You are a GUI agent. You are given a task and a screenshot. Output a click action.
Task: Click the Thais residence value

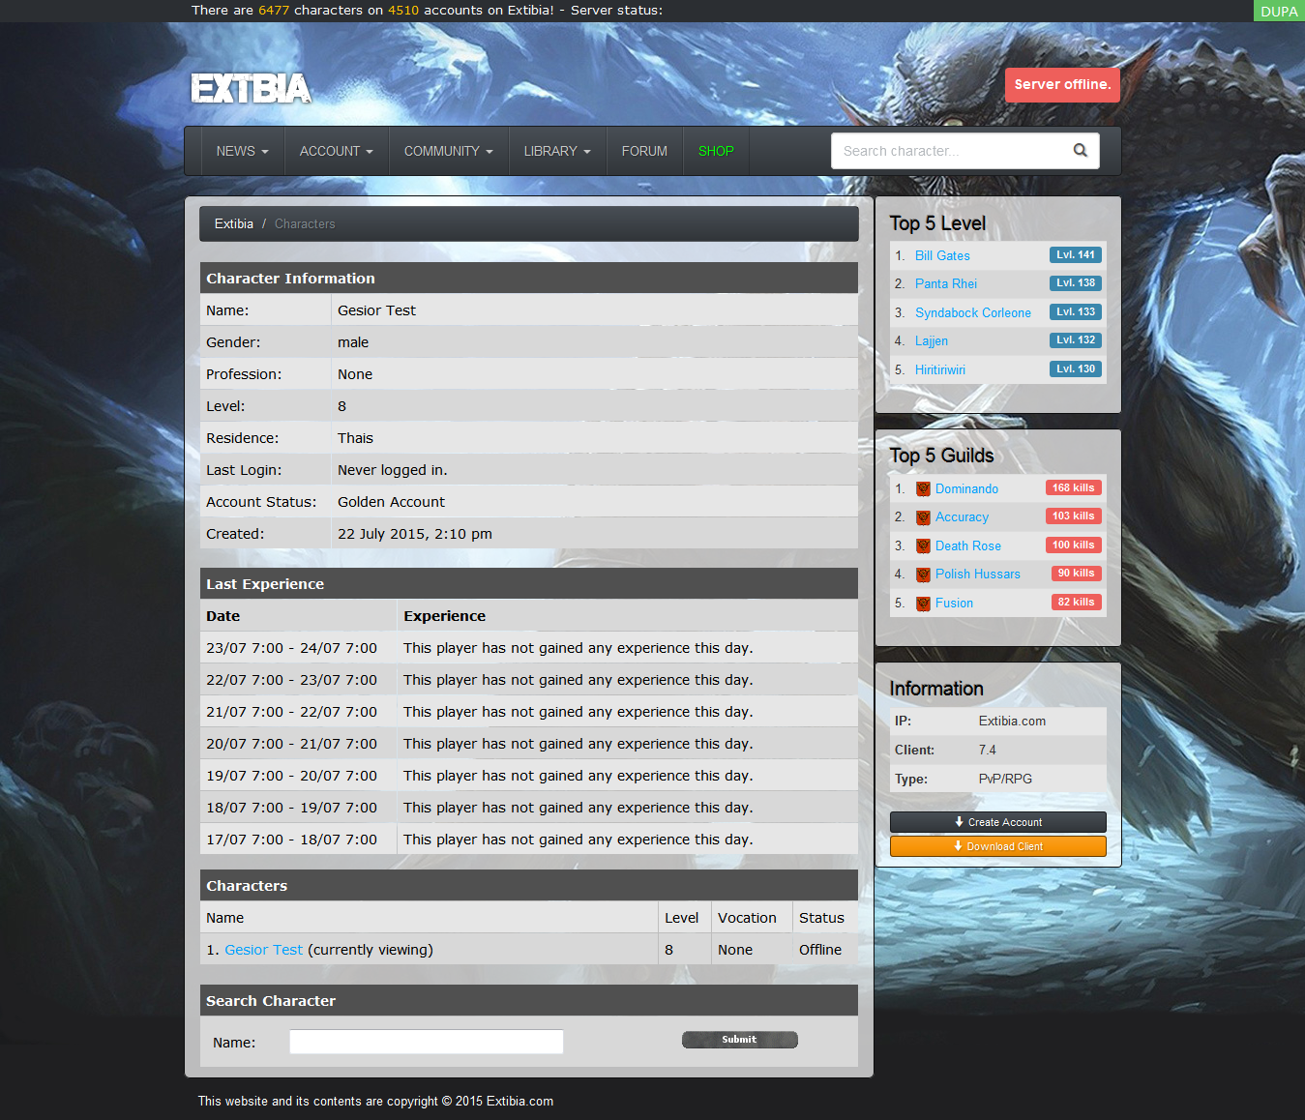coord(355,438)
